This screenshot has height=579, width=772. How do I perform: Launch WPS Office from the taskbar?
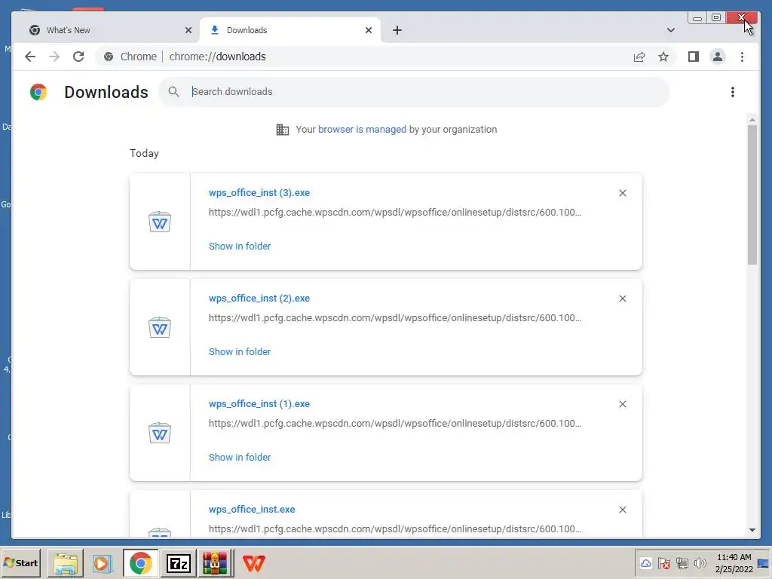254,563
